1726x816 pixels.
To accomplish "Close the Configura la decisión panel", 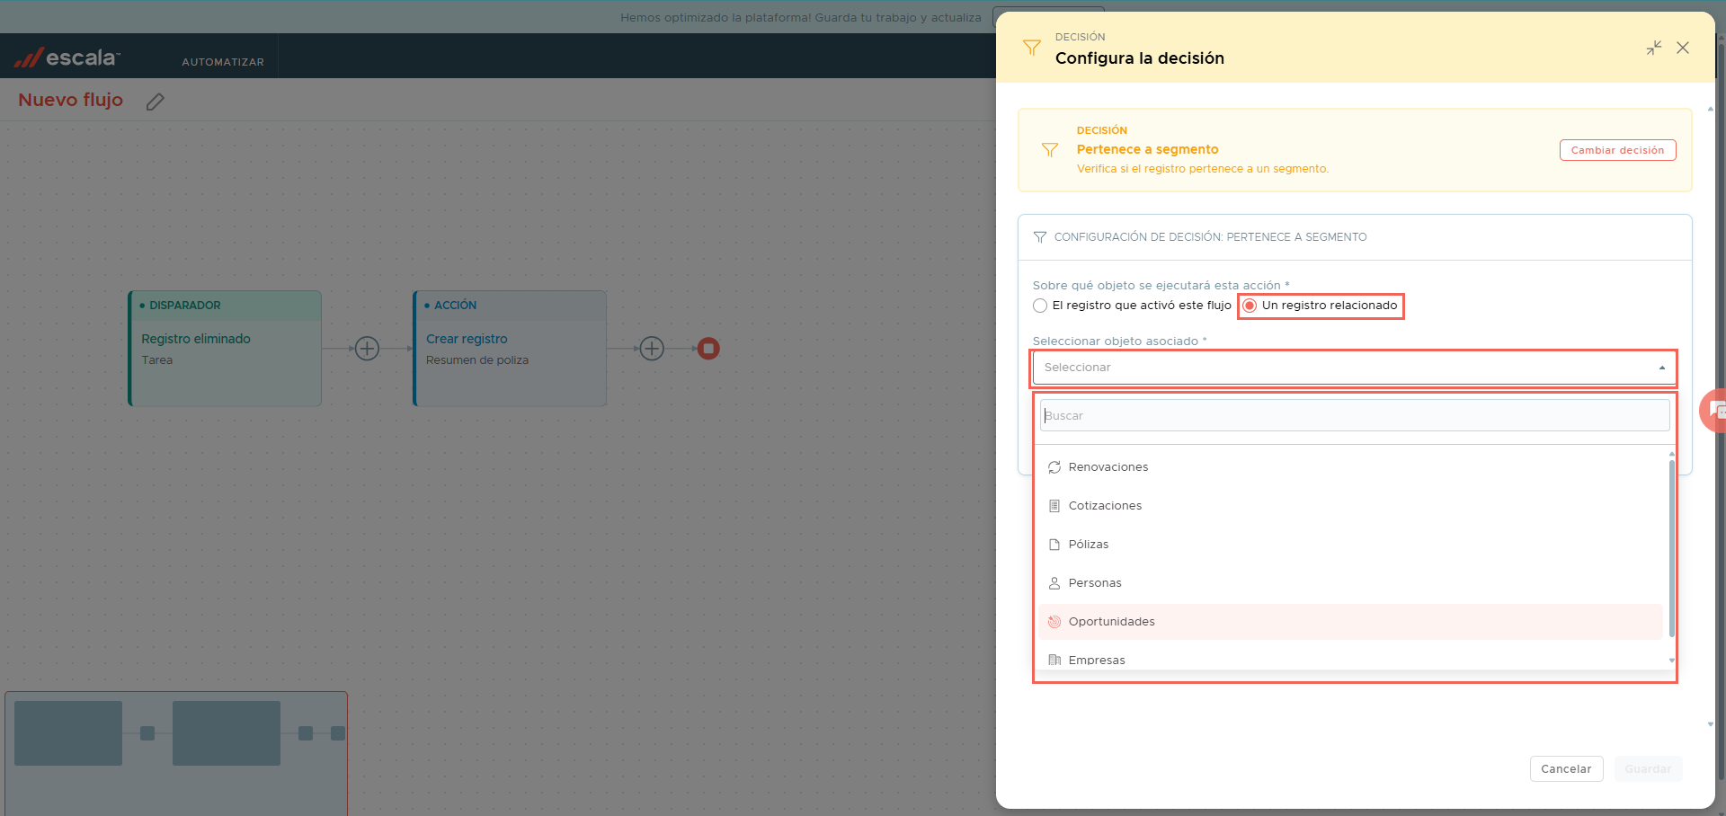I will tap(1683, 48).
